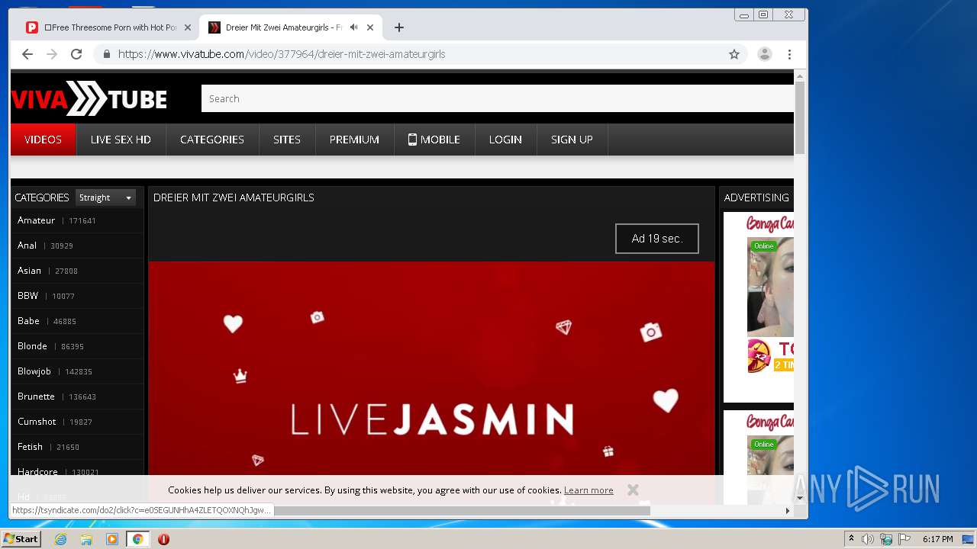977x549 pixels.
Task: Open the Chrome profile avatar menu
Action: click(x=764, y=54)
